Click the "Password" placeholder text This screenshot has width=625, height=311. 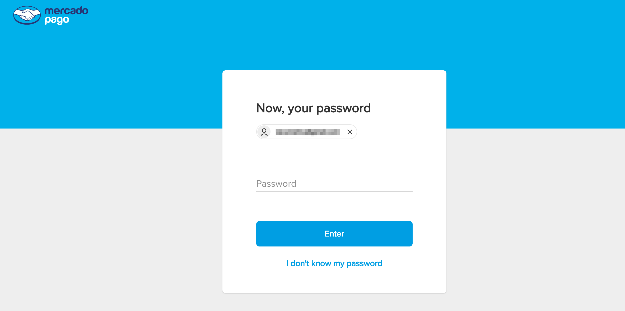276,184
